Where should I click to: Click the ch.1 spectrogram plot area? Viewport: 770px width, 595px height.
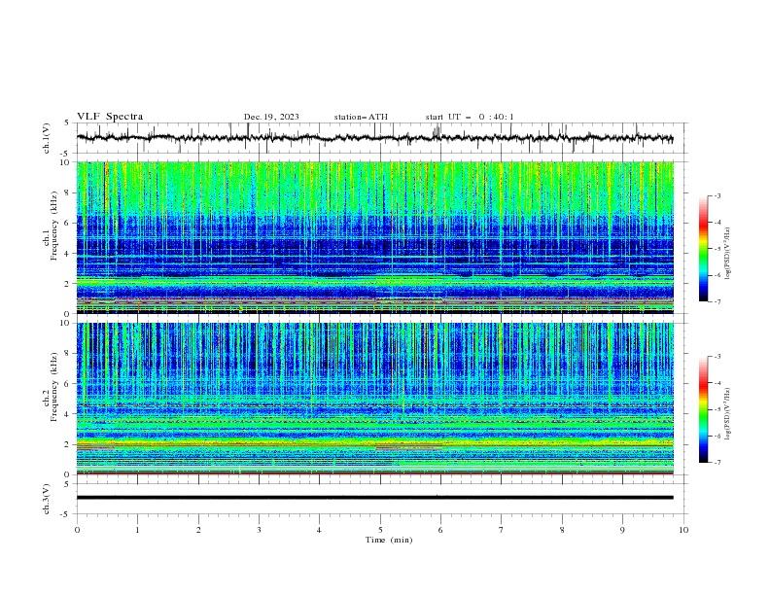(x=375, y=237)
